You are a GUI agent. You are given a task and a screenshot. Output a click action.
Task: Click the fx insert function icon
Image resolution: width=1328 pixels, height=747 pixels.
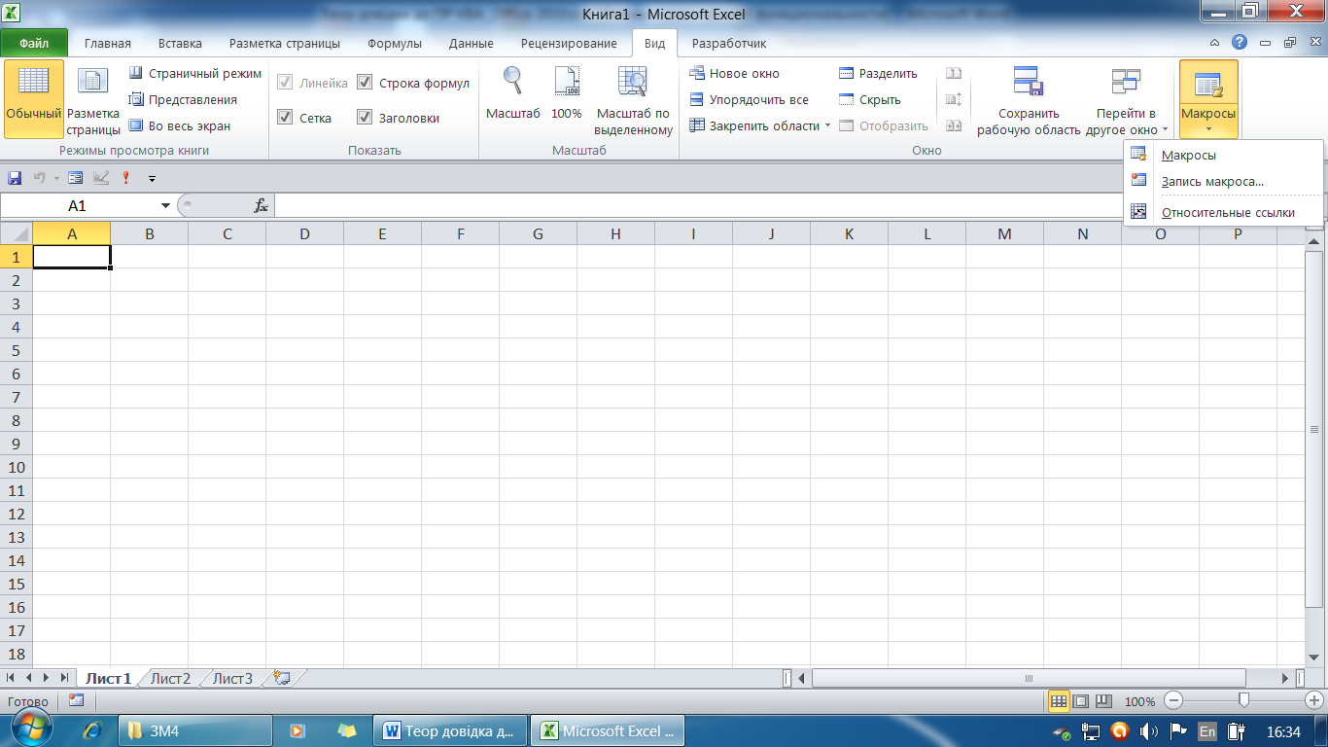click(x=261, y=205)
